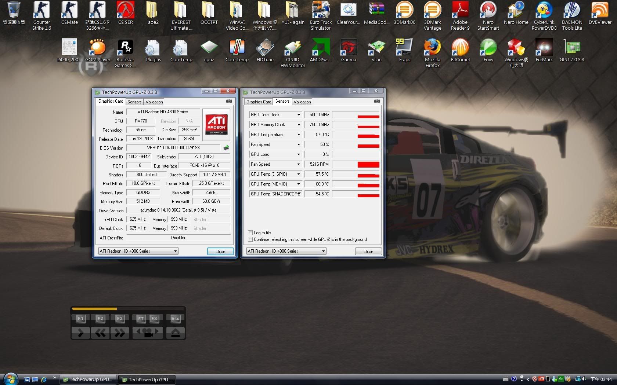Click rewind double-arrow overlay button

(x=100, y=333)
